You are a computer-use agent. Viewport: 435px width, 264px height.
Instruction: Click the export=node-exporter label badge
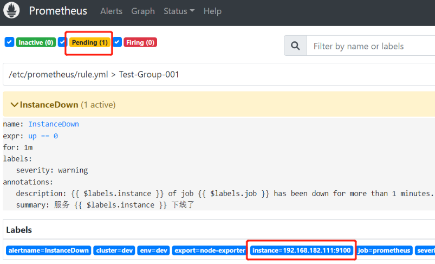pos(210,250)
